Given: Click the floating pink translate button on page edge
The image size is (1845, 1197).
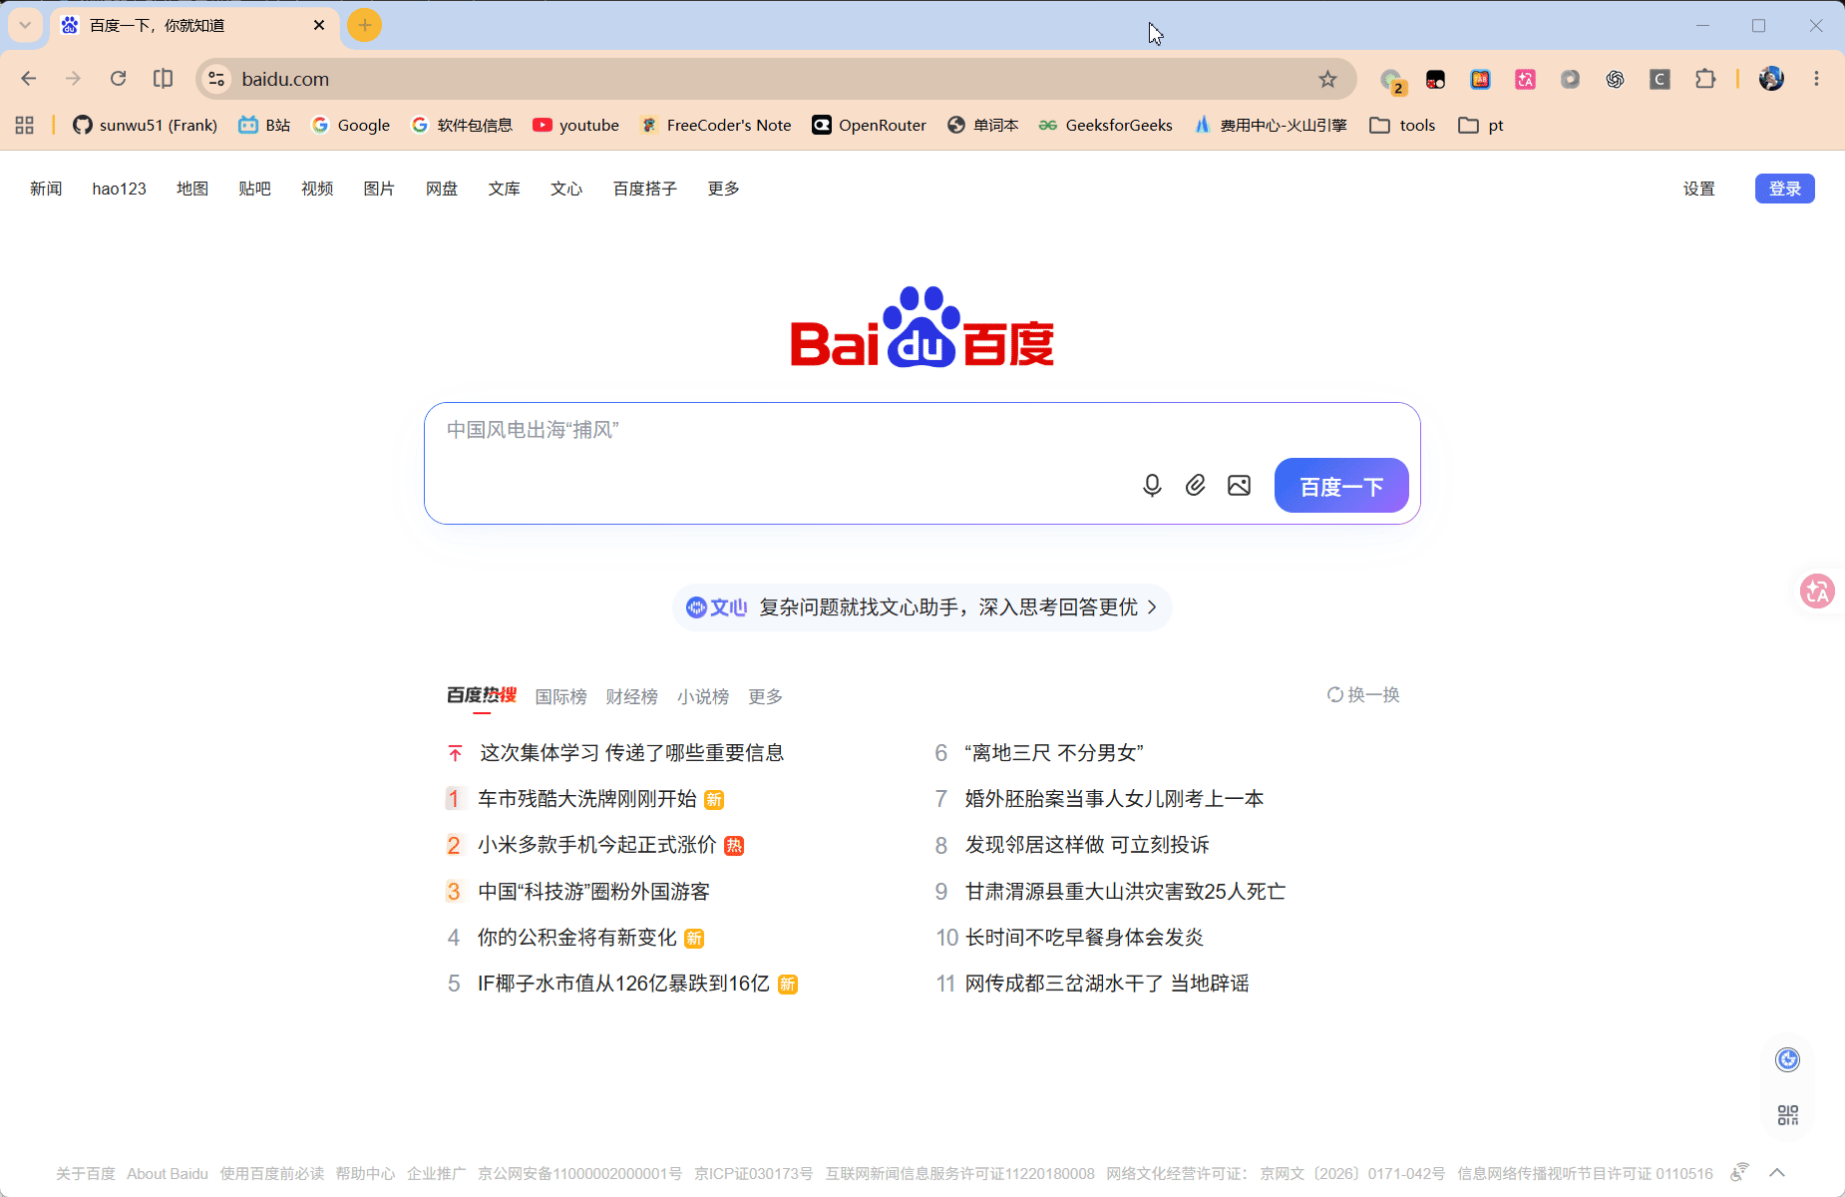Looking at the screenshot, I should click(x=1817, y=591).
